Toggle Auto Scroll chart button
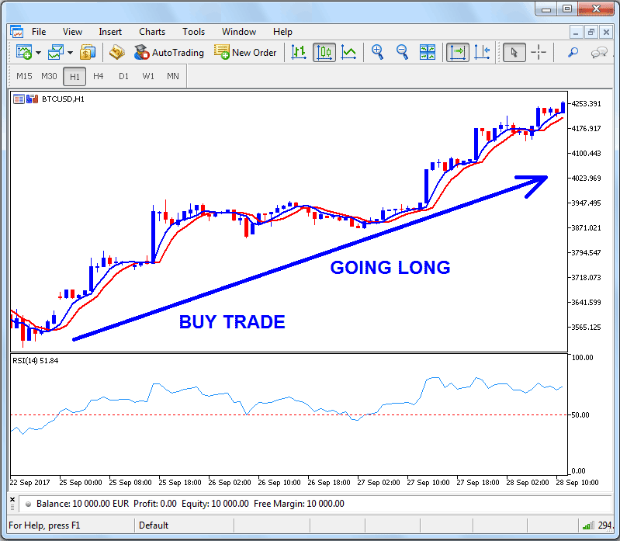 [x=458, y=52]
